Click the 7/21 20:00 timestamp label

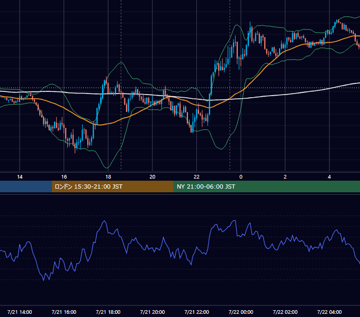pyautogui.click(x=152, y=312)
